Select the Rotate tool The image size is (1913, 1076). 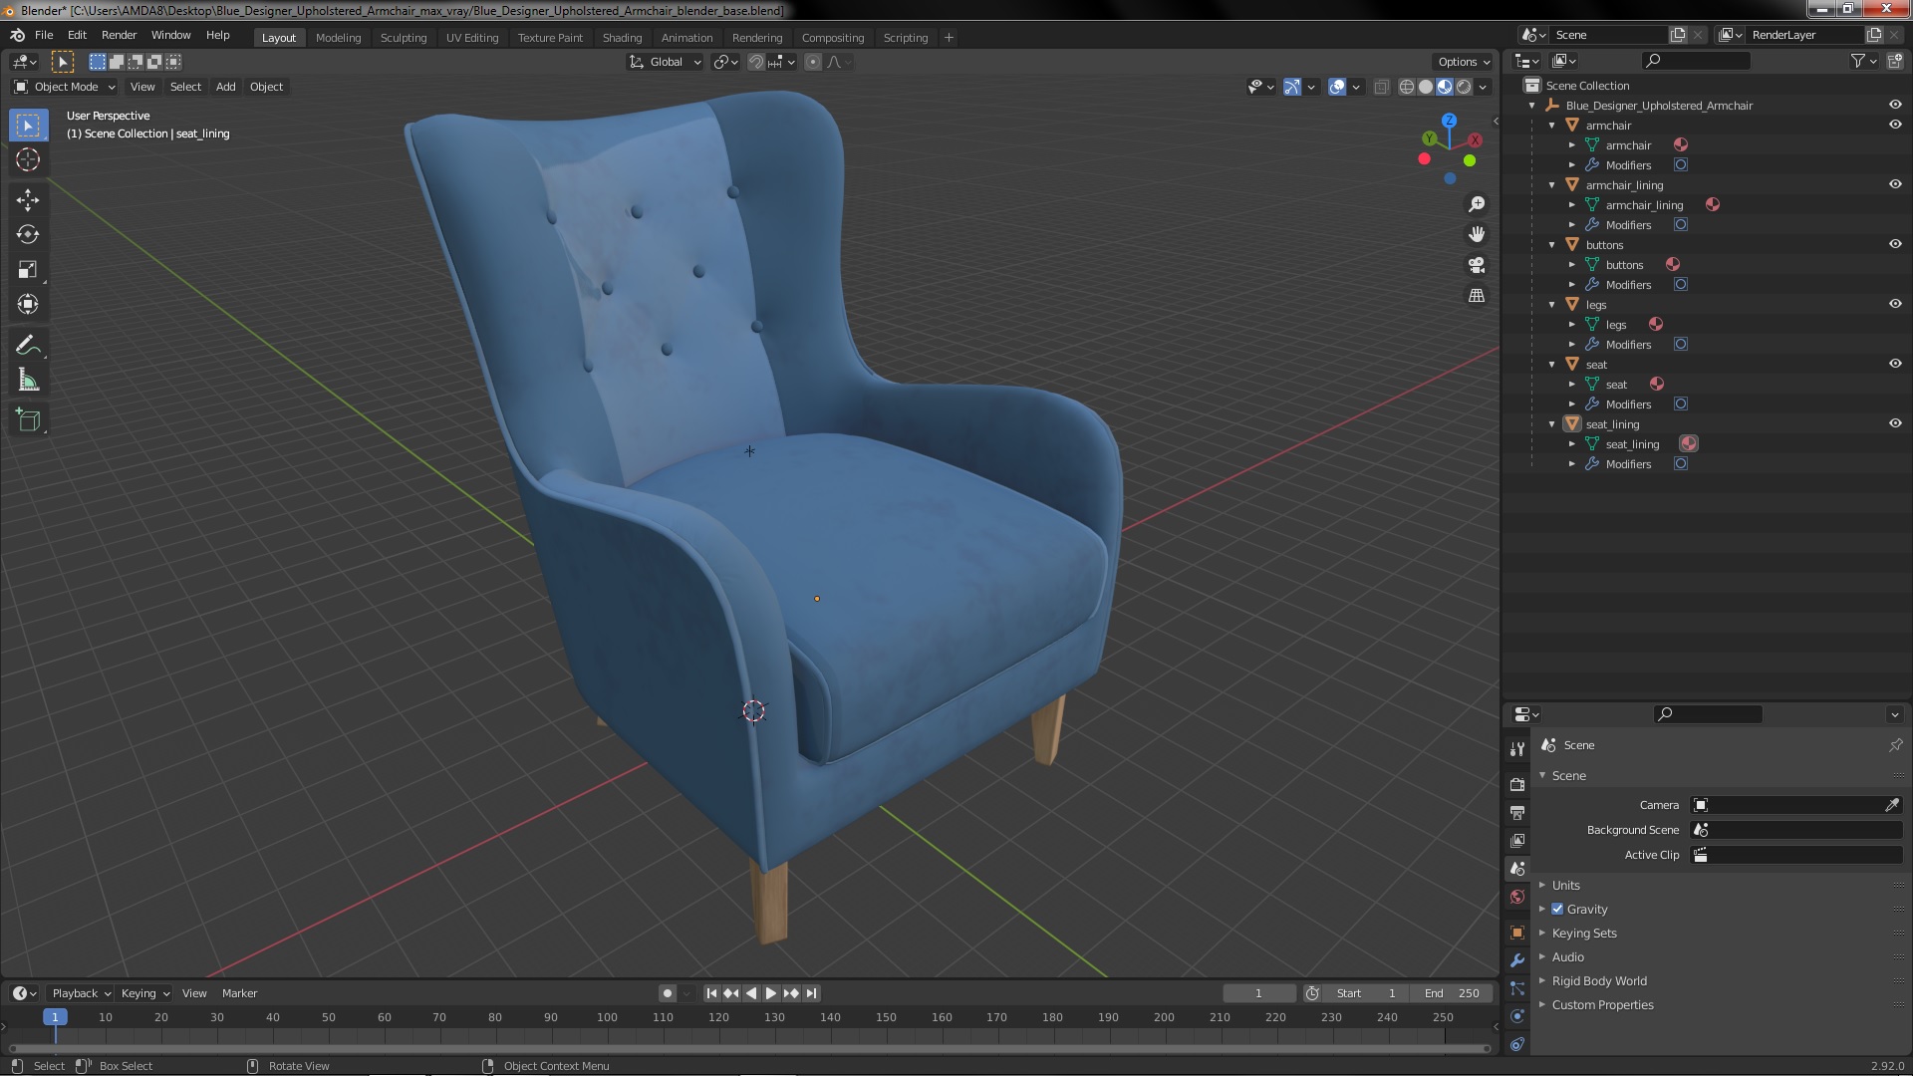click(x=28, y=234)
